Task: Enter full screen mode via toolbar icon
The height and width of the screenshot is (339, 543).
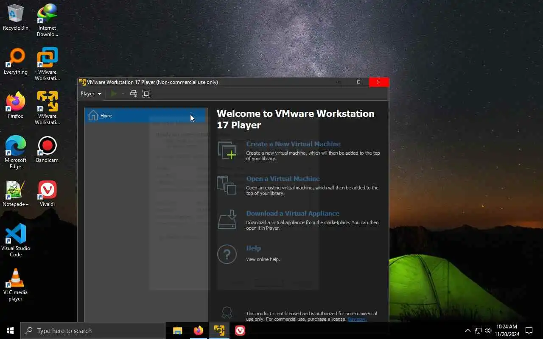Action: click(146, 94)
